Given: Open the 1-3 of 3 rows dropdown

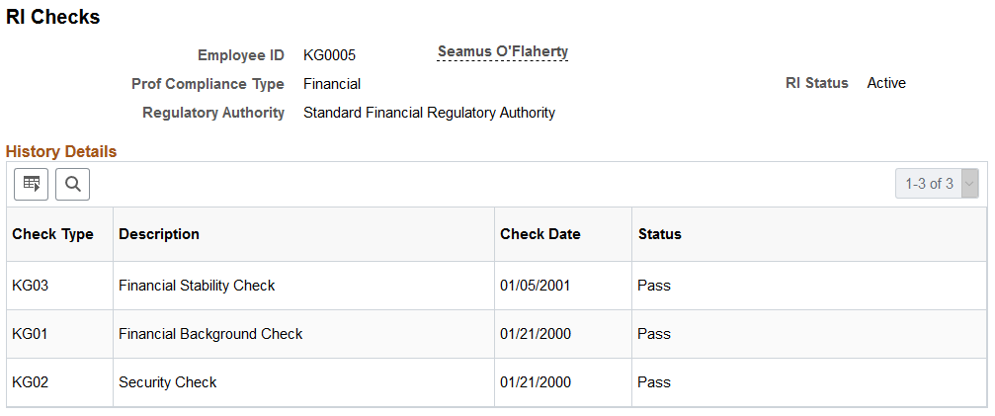Looking at the screenshot, I should [937, 184].
